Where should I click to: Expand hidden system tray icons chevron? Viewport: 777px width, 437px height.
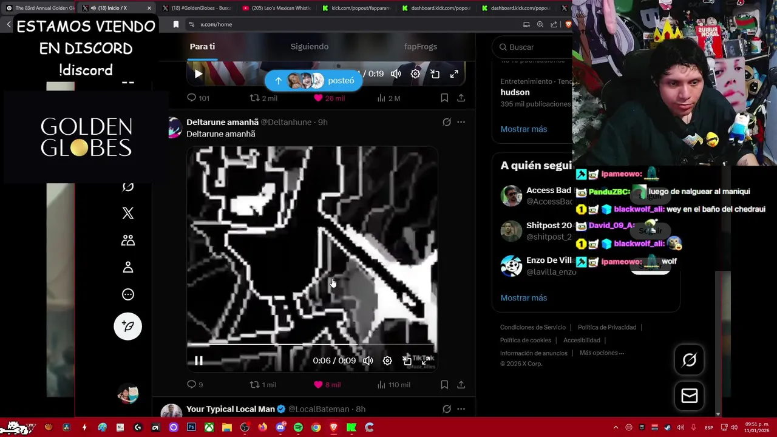[x=616, y=427]
